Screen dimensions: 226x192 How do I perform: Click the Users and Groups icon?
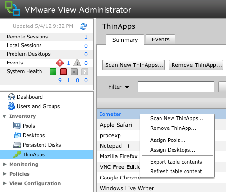11,106
